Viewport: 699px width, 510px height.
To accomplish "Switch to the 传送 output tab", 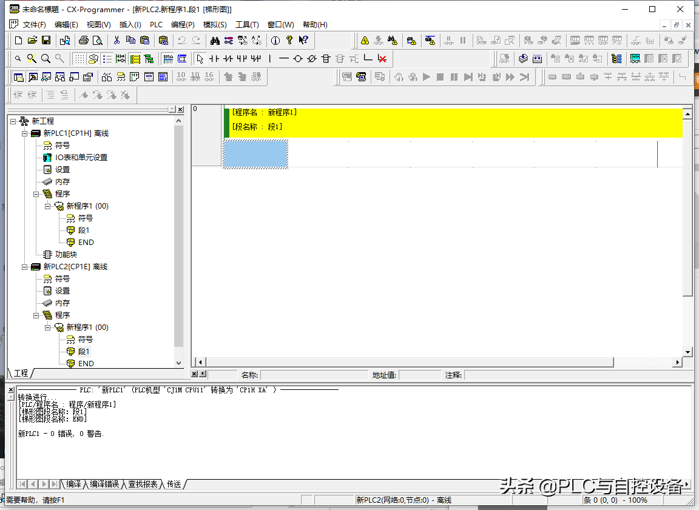I will click(174, 484).
